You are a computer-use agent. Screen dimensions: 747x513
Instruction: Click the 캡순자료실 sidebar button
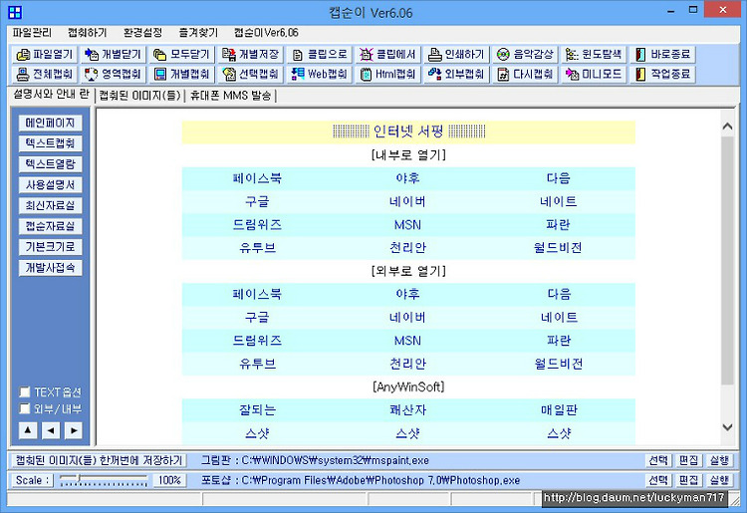pos(51,226)
